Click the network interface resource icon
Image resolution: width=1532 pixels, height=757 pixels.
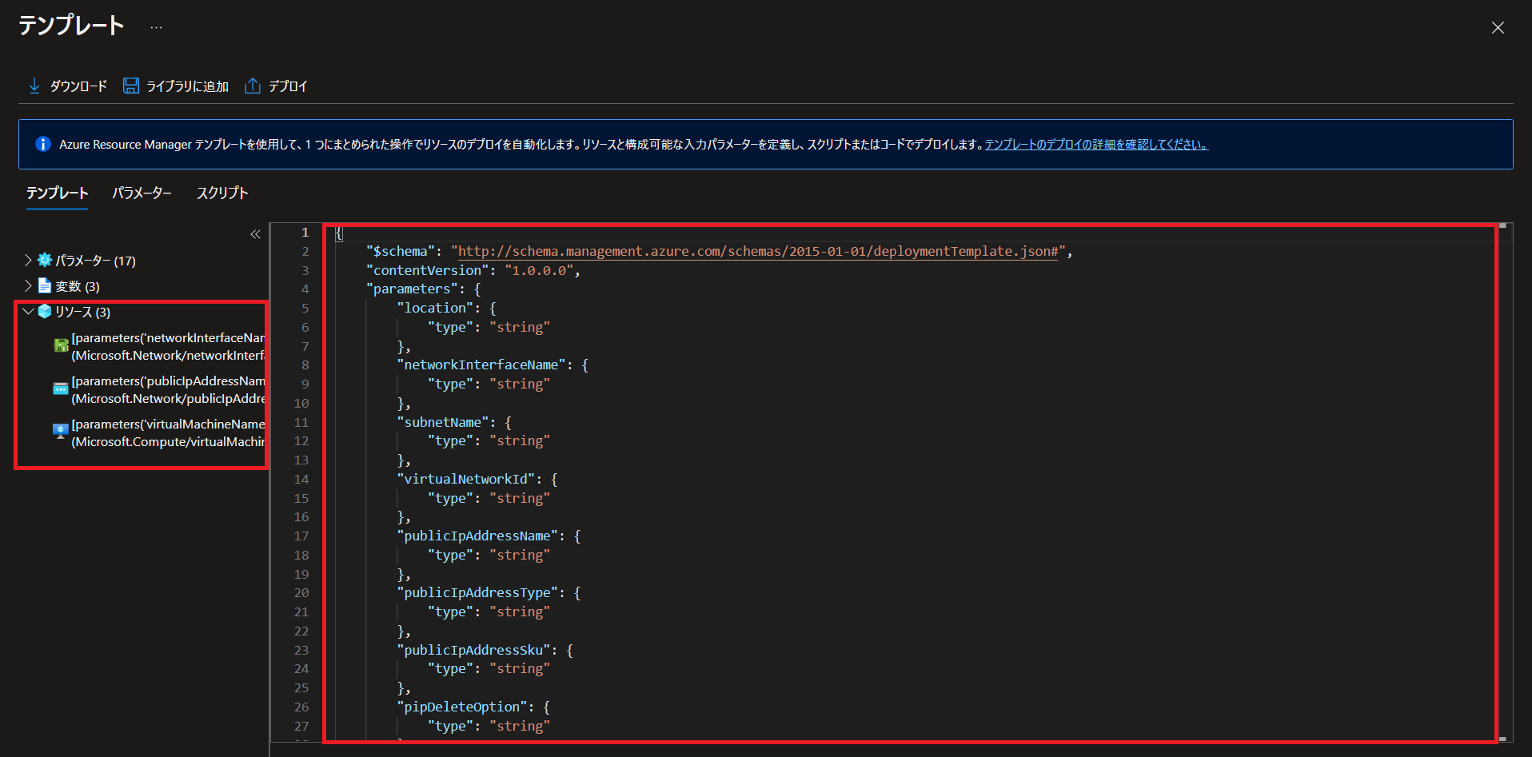coord(61,345)
